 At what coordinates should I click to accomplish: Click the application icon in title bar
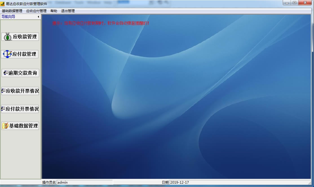point(3,4)
